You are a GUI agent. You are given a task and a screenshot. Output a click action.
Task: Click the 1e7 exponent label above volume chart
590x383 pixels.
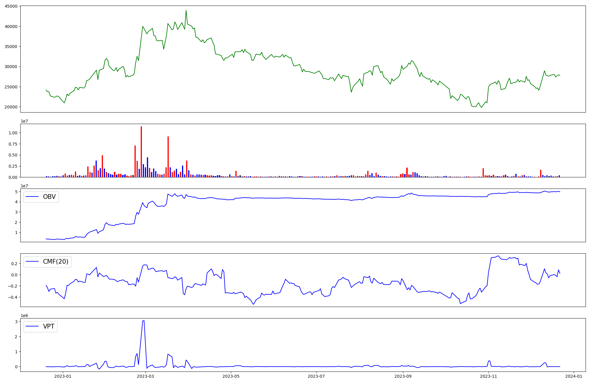coord(24,121)
